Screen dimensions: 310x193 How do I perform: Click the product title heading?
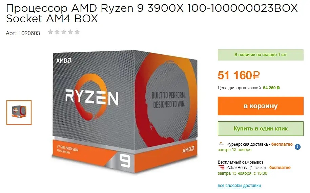click(152, 14)
